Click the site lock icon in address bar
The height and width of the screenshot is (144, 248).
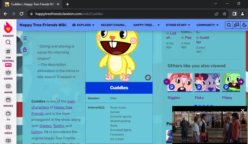pos(31,14)
